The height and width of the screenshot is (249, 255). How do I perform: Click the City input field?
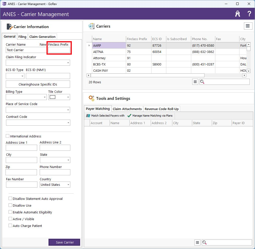coord(21,160)
